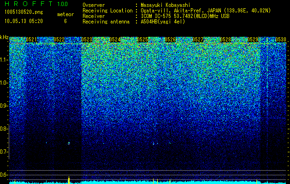Click the 0.9 kHz axis label
Viewport: 290px width, 184px height.
tap(4, 106)
